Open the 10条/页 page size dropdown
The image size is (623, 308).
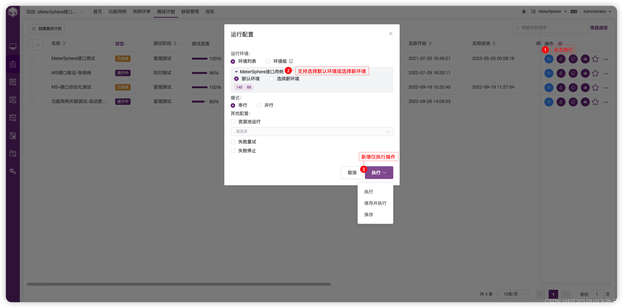[513, 294]
